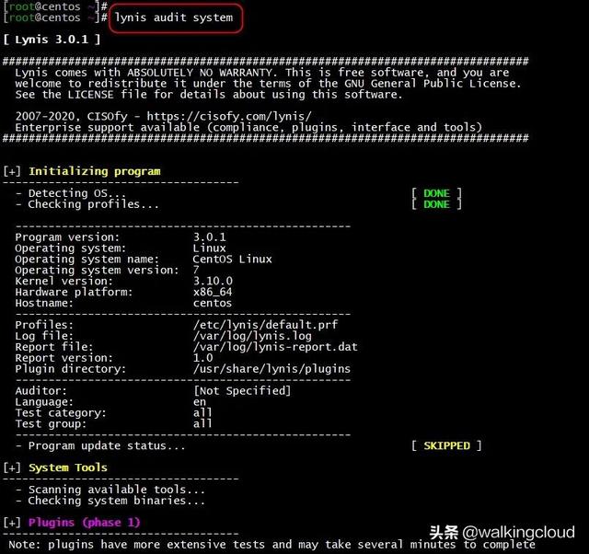This screenshot has height=554, width=589.
Task: Click the 'Test category:' value all
Action: [202, 412]
